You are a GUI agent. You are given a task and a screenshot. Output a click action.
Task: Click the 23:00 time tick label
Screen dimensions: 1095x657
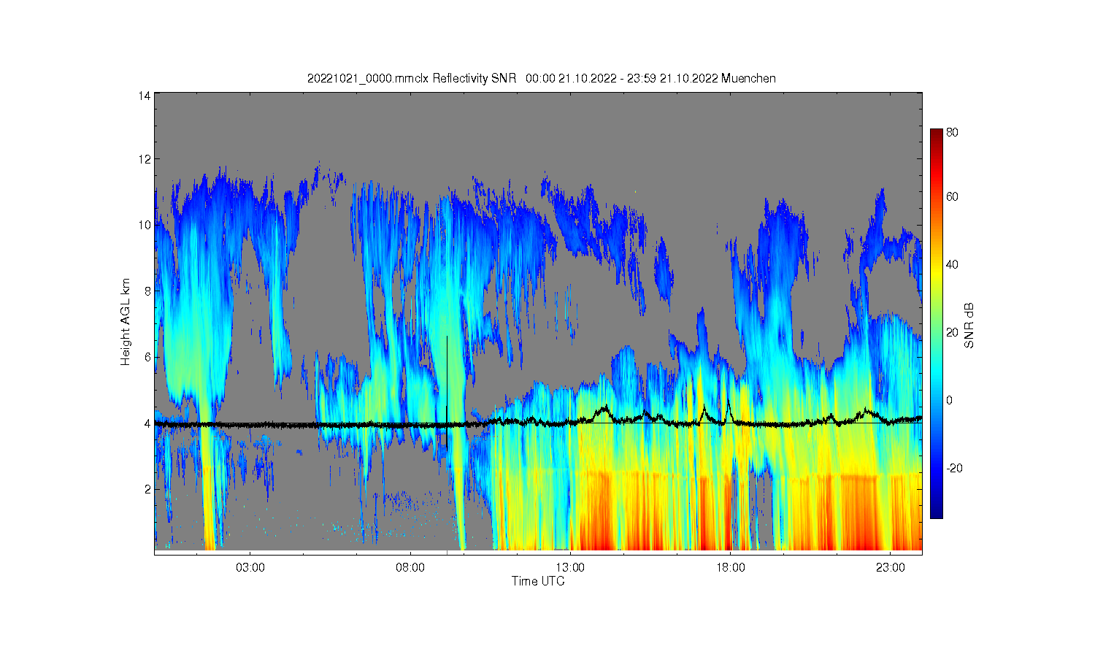coord(890,567)
